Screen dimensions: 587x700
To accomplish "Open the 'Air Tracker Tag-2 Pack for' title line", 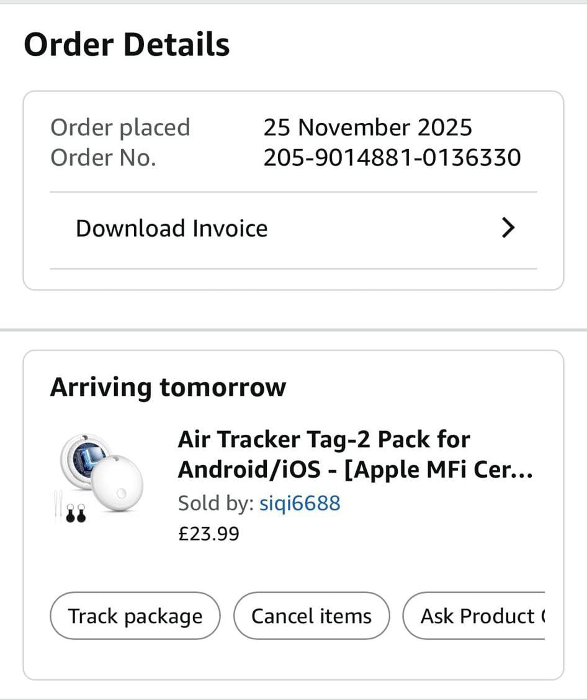I will [324, 440].
